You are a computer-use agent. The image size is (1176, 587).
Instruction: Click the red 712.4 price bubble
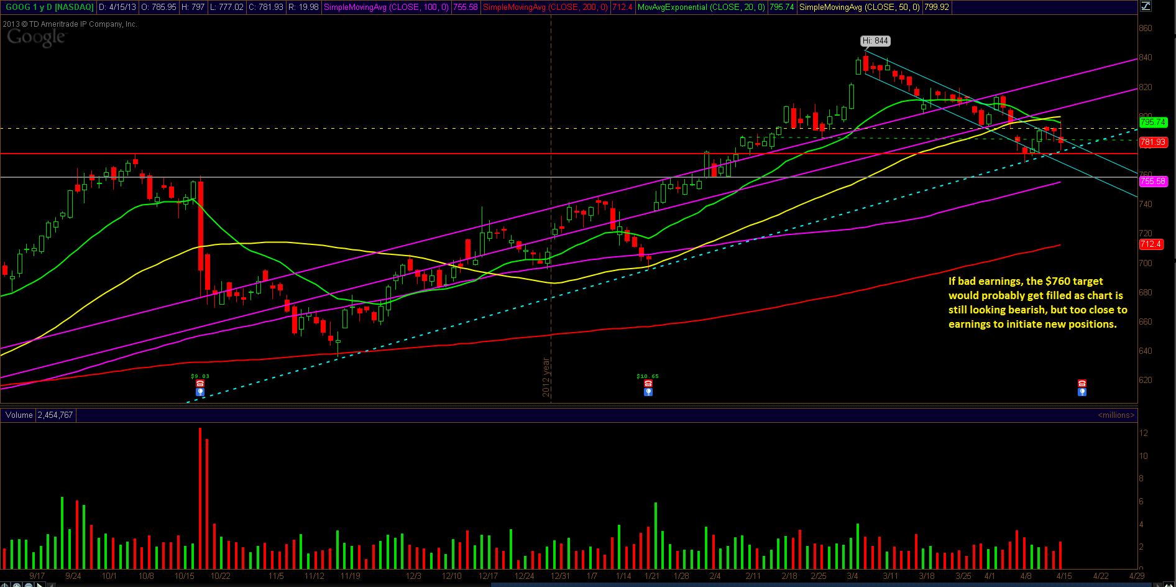click(1151, 244)
